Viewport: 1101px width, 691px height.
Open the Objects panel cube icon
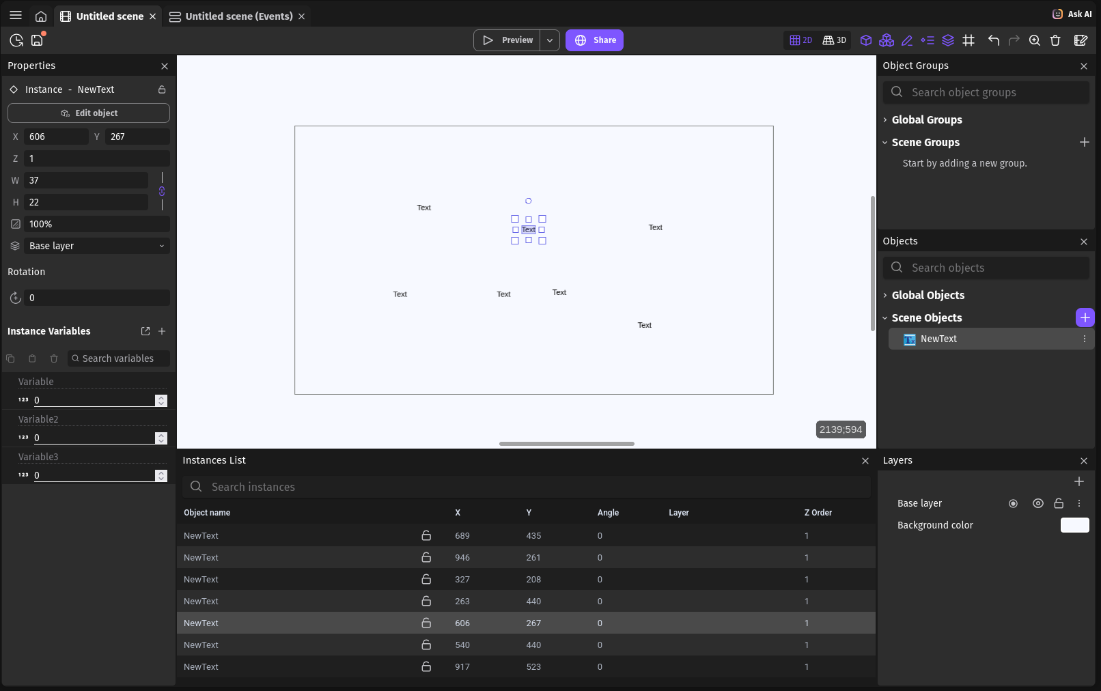[865, 40]
